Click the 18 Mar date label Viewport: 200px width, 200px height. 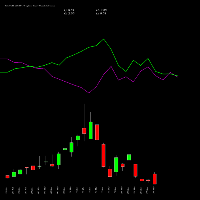pyautogui.click(x=109, y=190)
